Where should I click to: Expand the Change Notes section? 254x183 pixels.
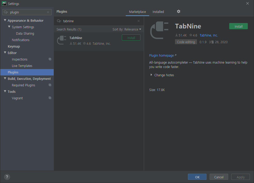click(x=151, y=75)
